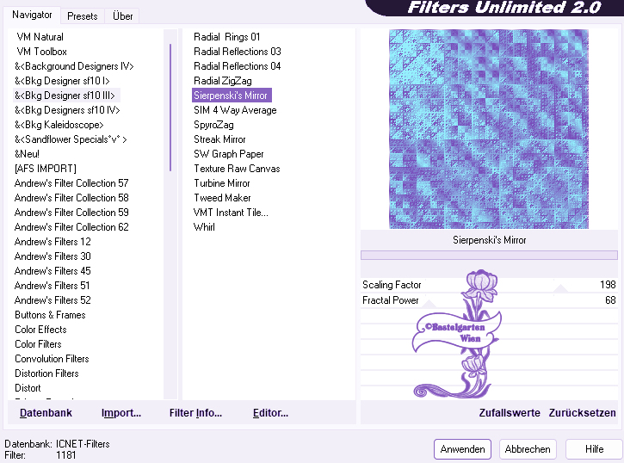Select Andrew's Filters 45 category

click(x=53, y=271)
